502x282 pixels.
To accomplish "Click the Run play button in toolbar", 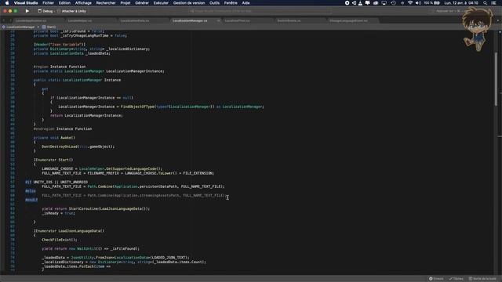I will point(27,11).
